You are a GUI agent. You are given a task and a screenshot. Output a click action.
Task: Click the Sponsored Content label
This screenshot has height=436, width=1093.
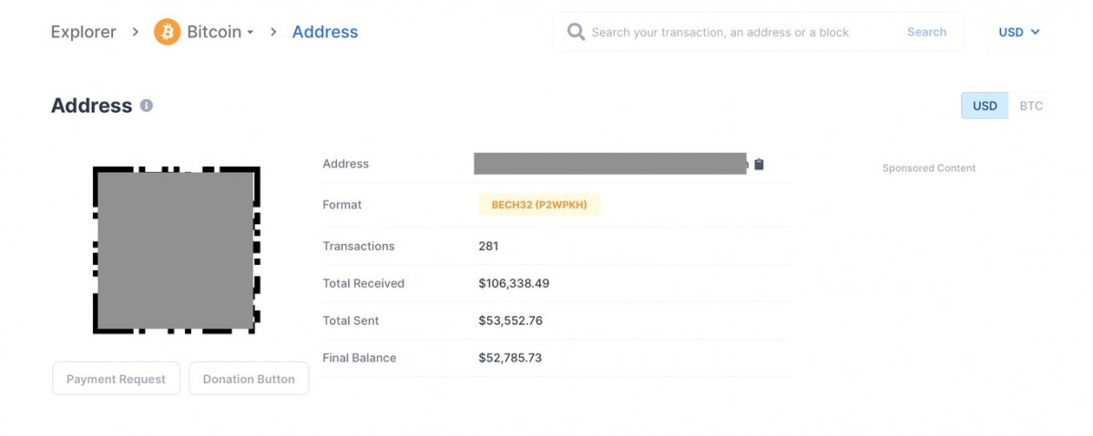coord(929,168)
